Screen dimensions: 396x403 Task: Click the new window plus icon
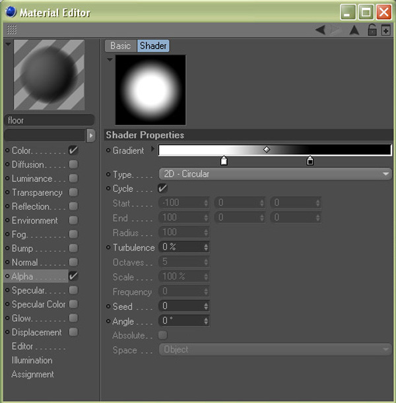tap(386, 30)
